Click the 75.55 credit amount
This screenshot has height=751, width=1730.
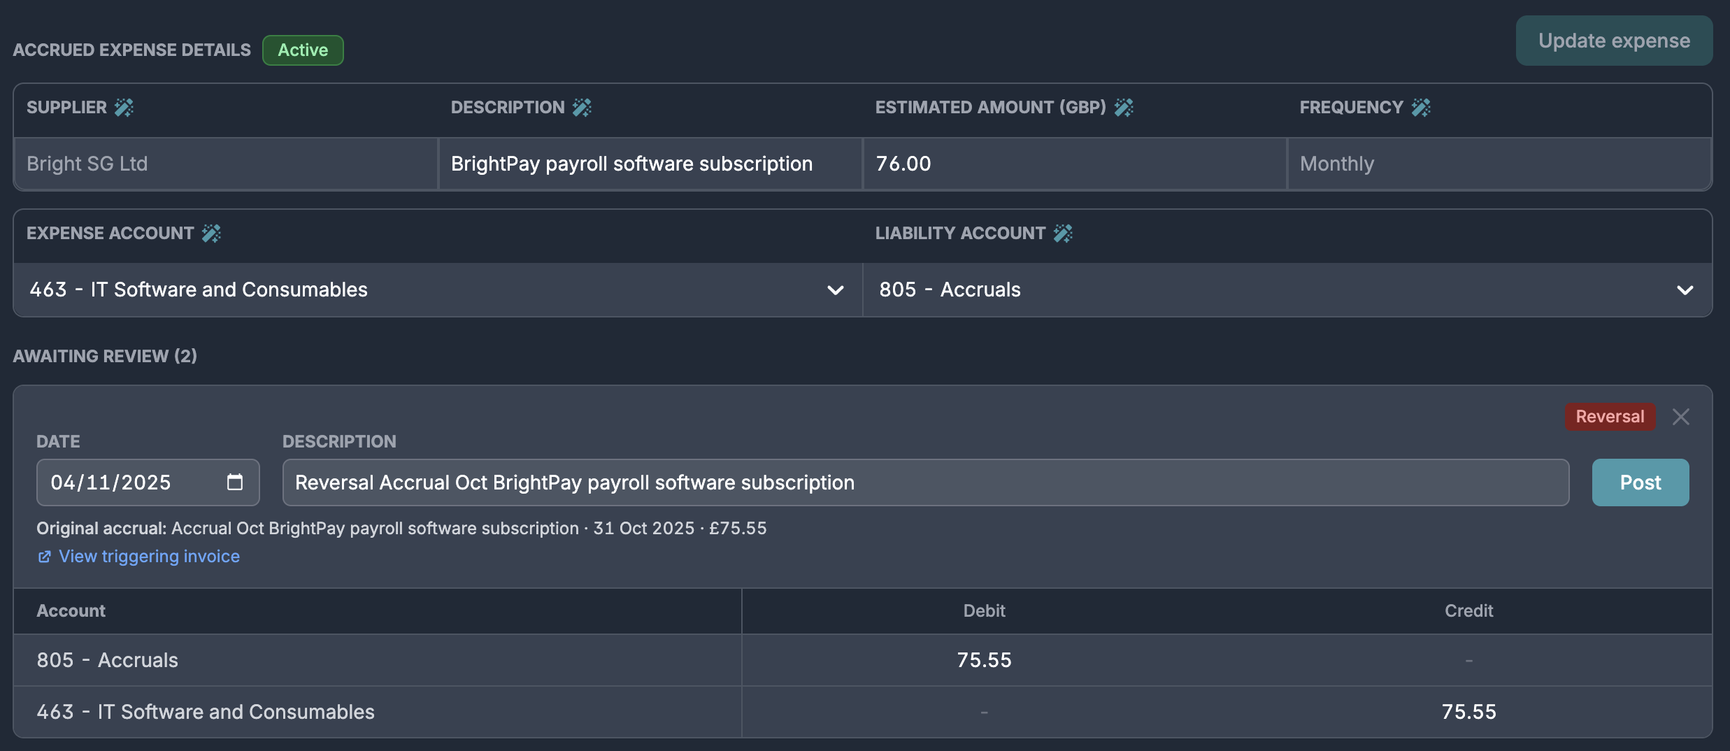[x=1469, y=712]
